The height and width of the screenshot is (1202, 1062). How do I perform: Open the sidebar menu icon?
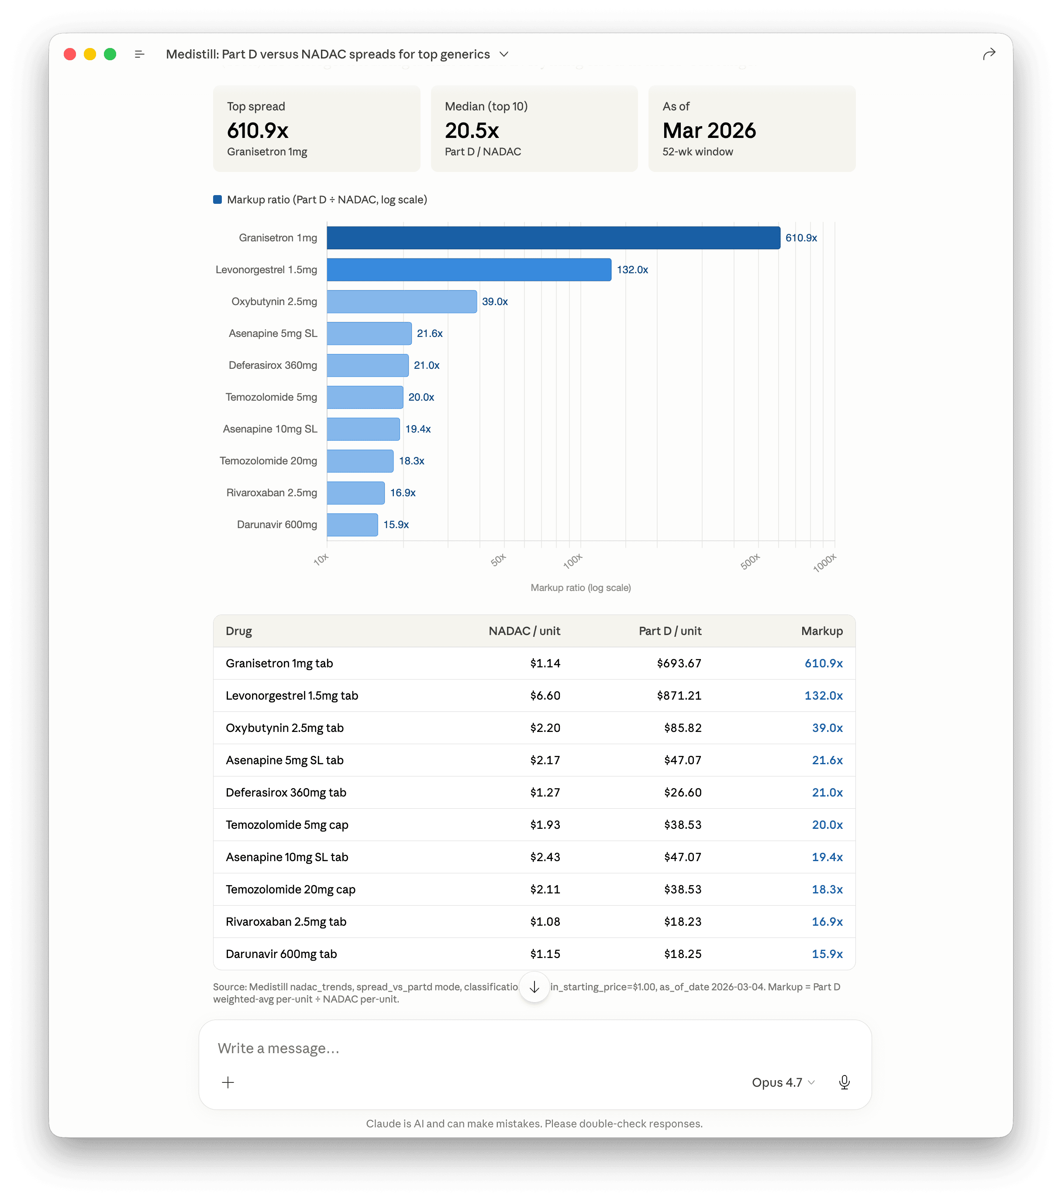(x=139, y=54)
